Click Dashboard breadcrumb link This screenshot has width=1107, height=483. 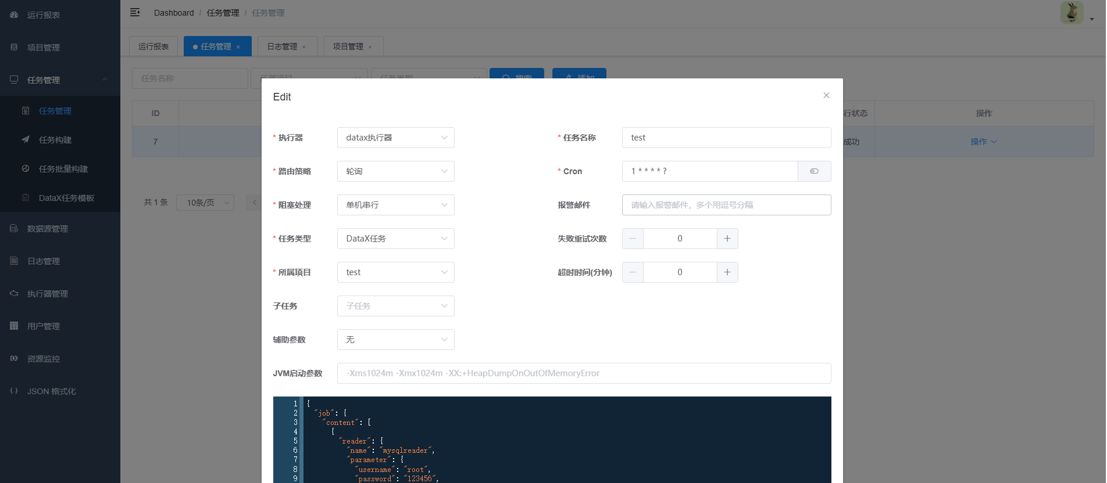tap(174, 13)
